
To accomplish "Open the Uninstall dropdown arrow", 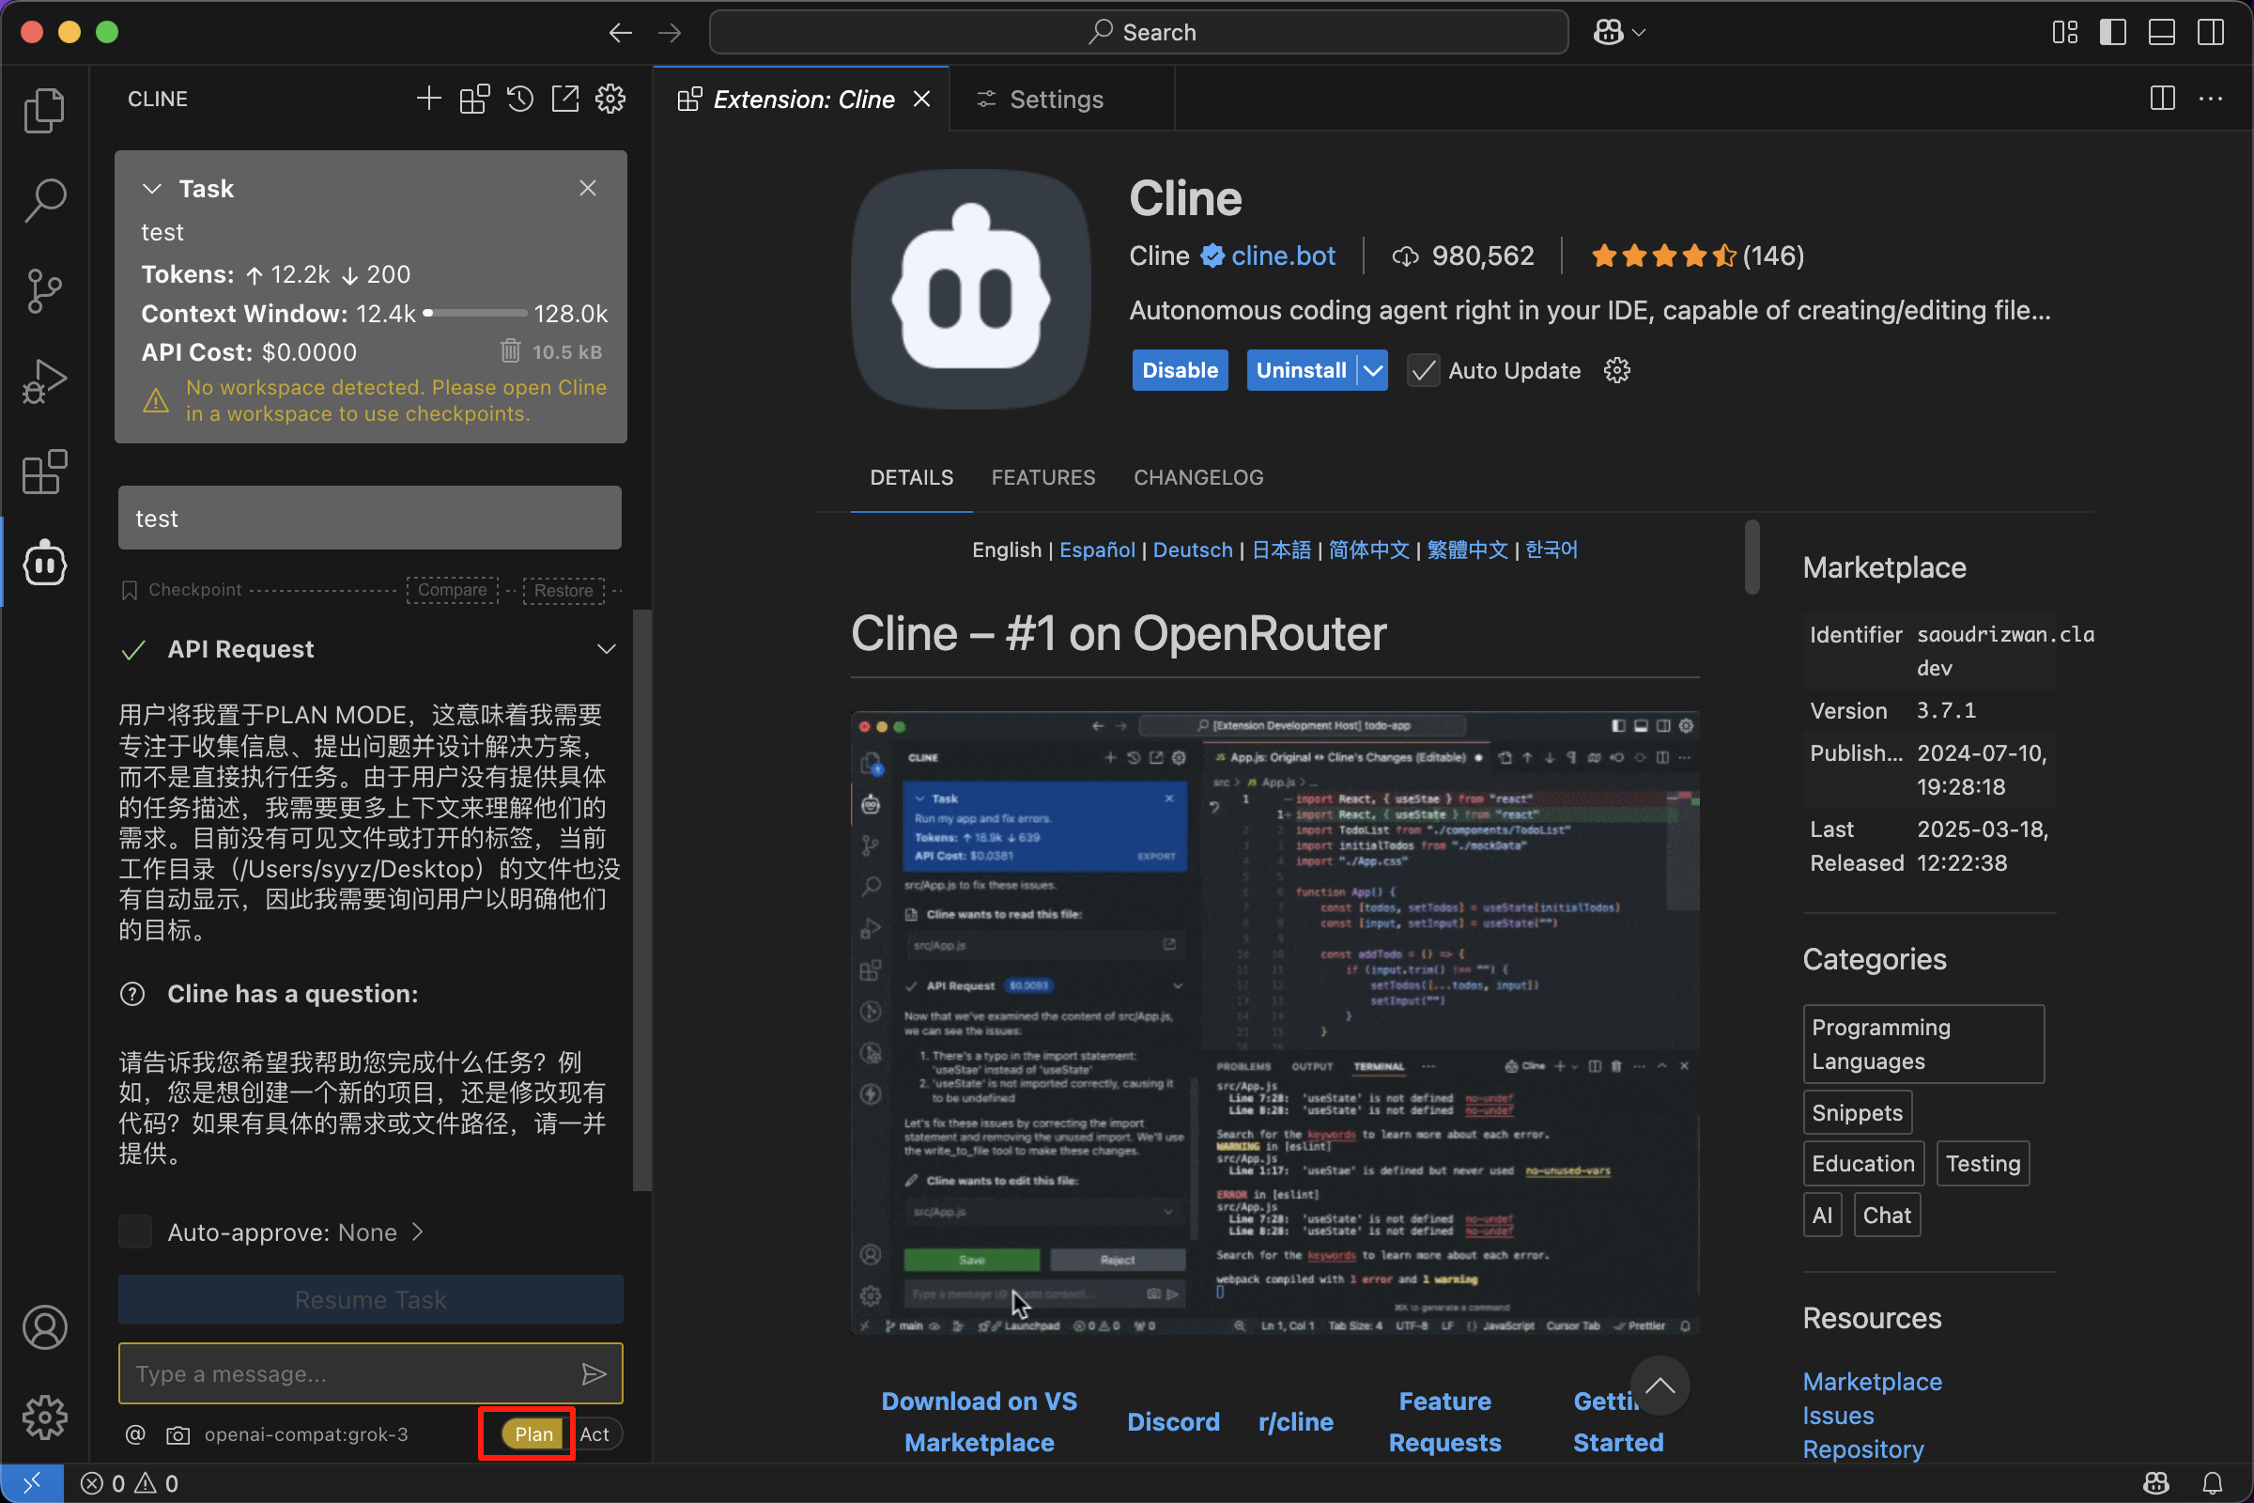I will pyautogui.click(x=1373, y=371).
